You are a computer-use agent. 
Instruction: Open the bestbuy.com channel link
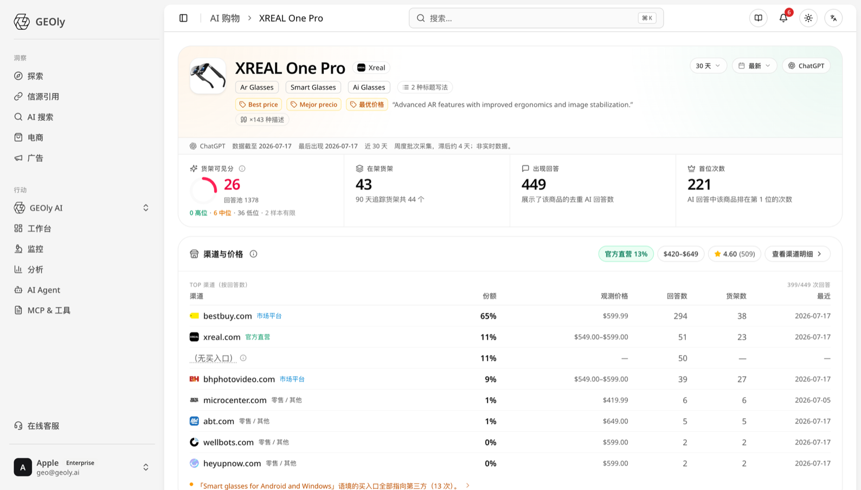[228, 316]
